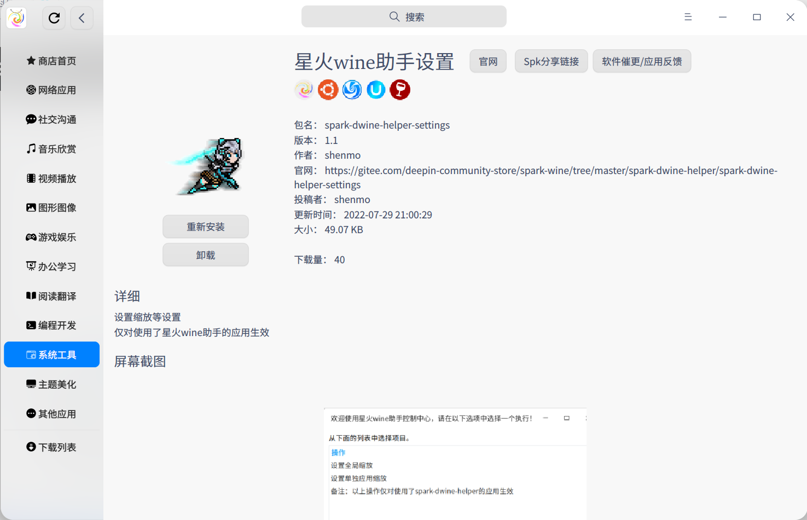The width and height of the screenshot is (807, 520).
Task: Switch to the 商店首页 store homepage
Action: 51,60
